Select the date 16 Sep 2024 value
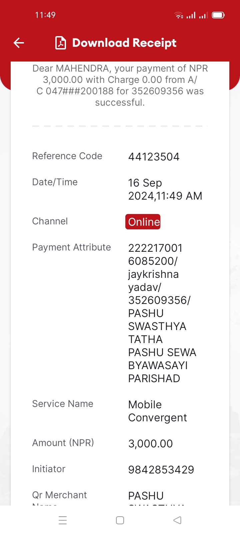 (165, 189)
